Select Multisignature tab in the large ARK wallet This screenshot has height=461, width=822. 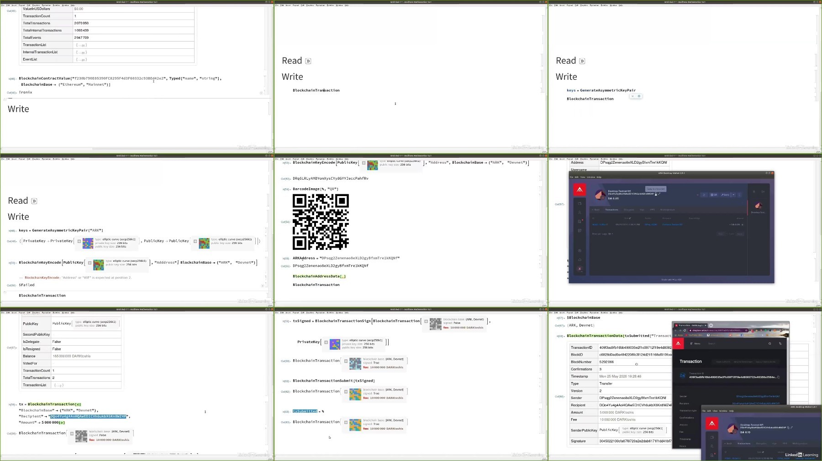tap(668, 210)
